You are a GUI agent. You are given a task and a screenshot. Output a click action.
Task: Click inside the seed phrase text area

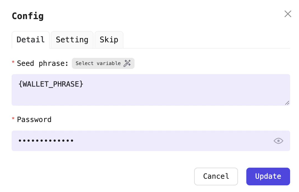pyautogui.click(x=151, y=90)
